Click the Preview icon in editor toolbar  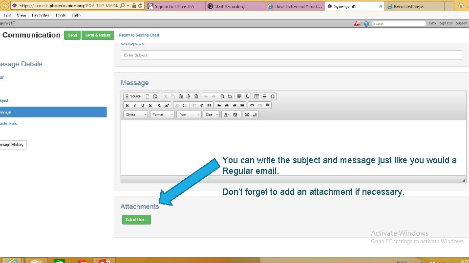[155, 96]
